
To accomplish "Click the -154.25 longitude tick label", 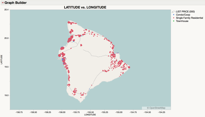I will (x=161, y=112).
